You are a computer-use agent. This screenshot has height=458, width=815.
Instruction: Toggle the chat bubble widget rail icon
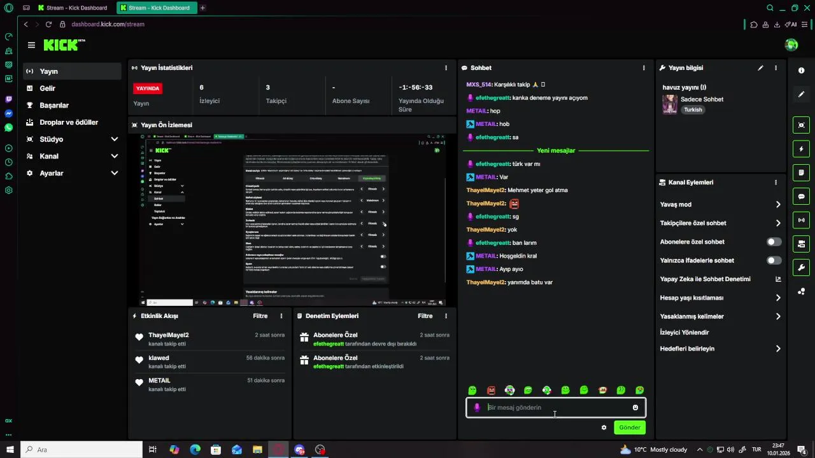801,197
